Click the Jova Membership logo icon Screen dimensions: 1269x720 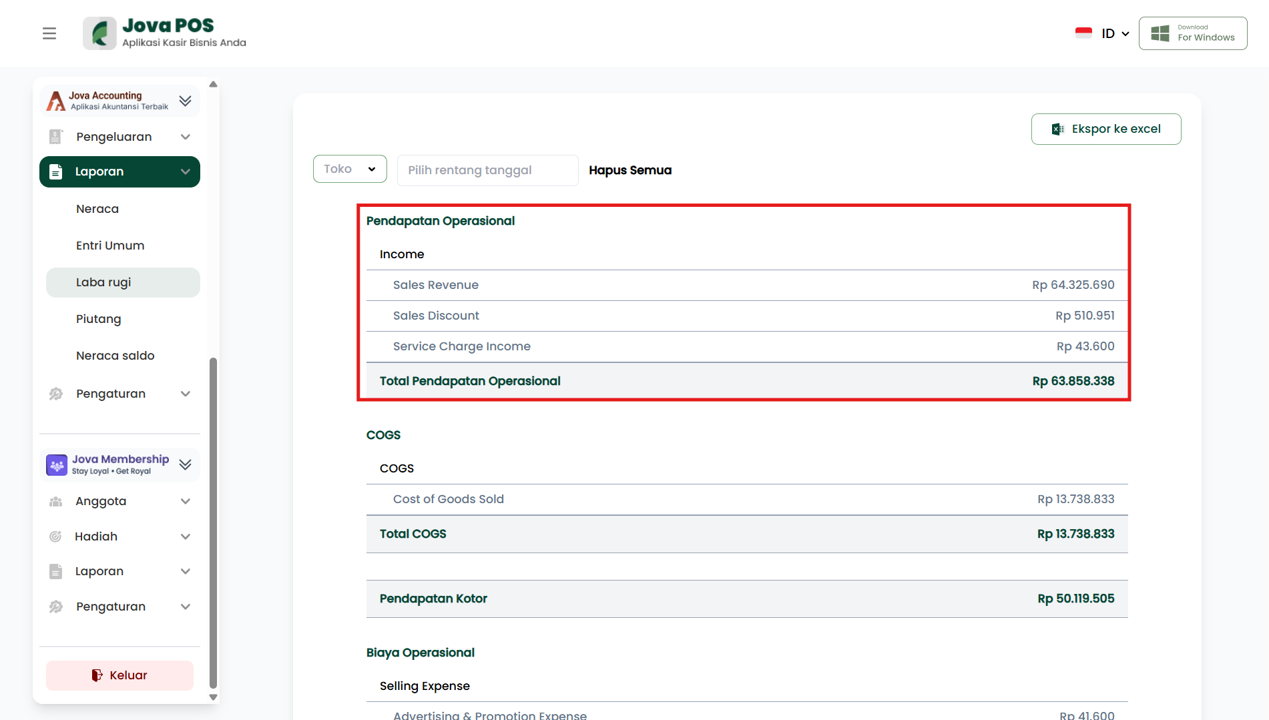(x=57, y=464)
